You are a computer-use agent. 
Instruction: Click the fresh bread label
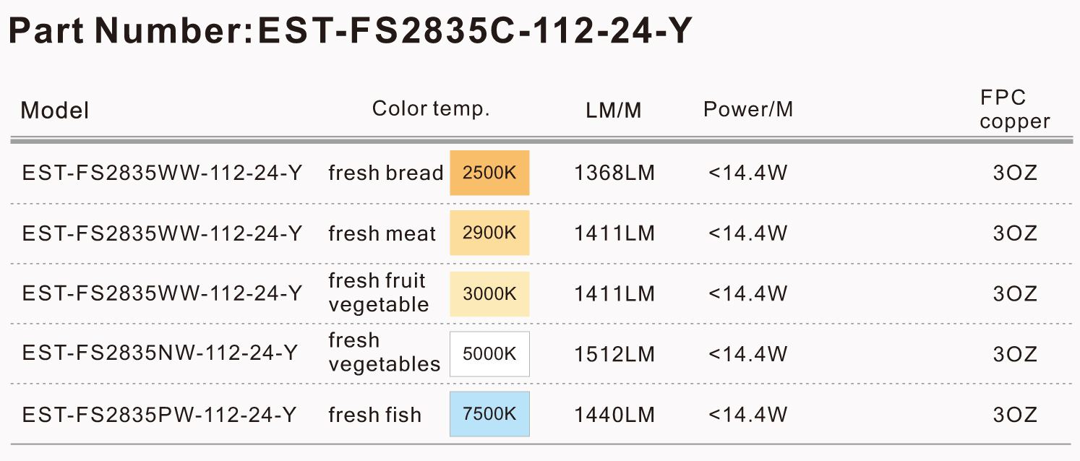(x=385, y=173)
